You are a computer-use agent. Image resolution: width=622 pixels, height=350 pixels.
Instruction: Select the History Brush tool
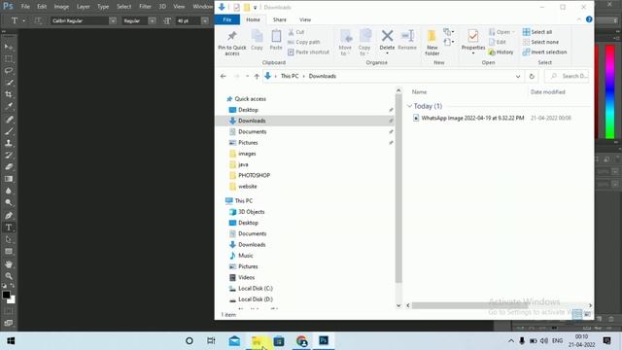[x=9, y=156]
